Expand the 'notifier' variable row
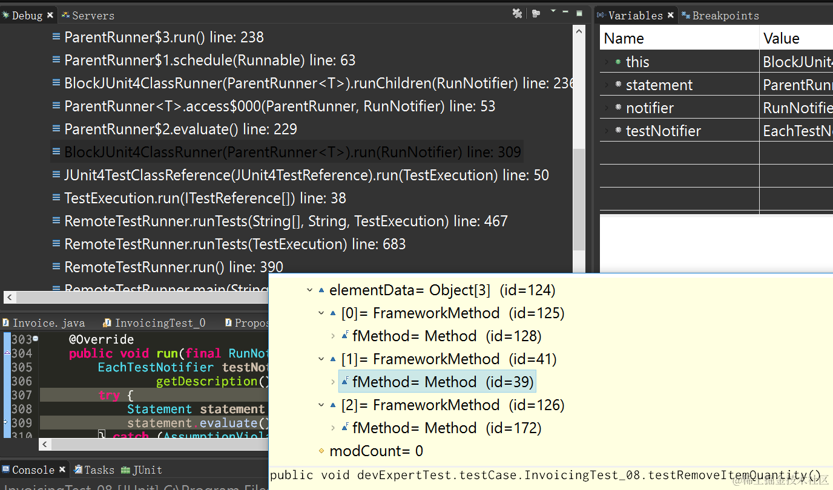 coord(607,108)
